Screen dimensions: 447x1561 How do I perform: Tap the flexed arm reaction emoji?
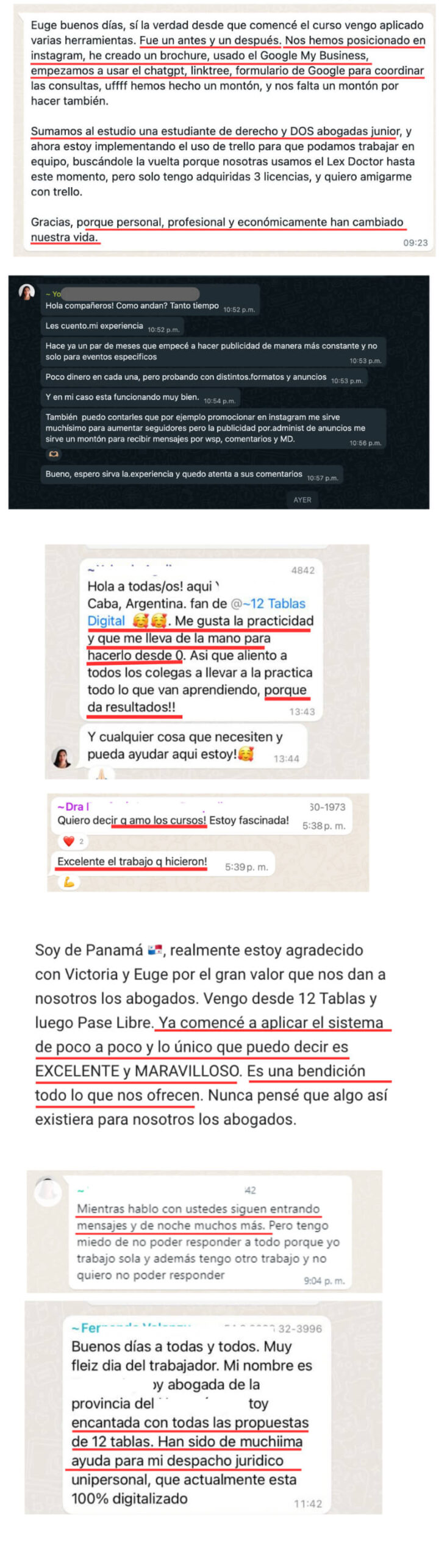point(70,882)
